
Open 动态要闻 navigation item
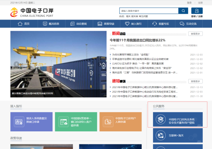point(79,24)
